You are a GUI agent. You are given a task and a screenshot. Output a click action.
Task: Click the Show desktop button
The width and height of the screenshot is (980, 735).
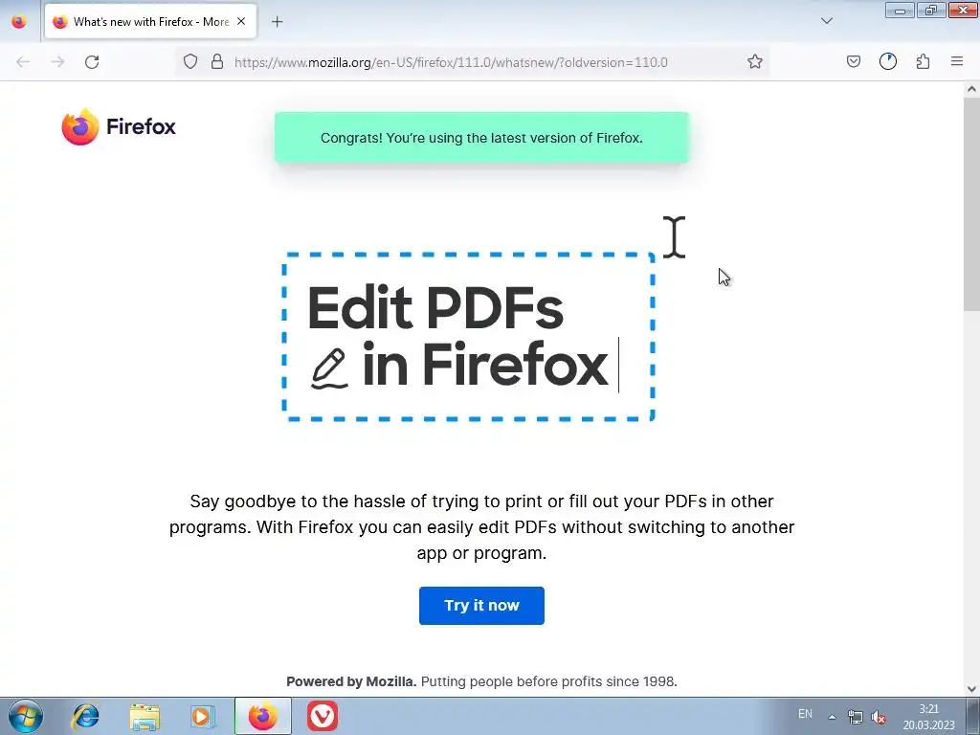(x=973, y=716)
